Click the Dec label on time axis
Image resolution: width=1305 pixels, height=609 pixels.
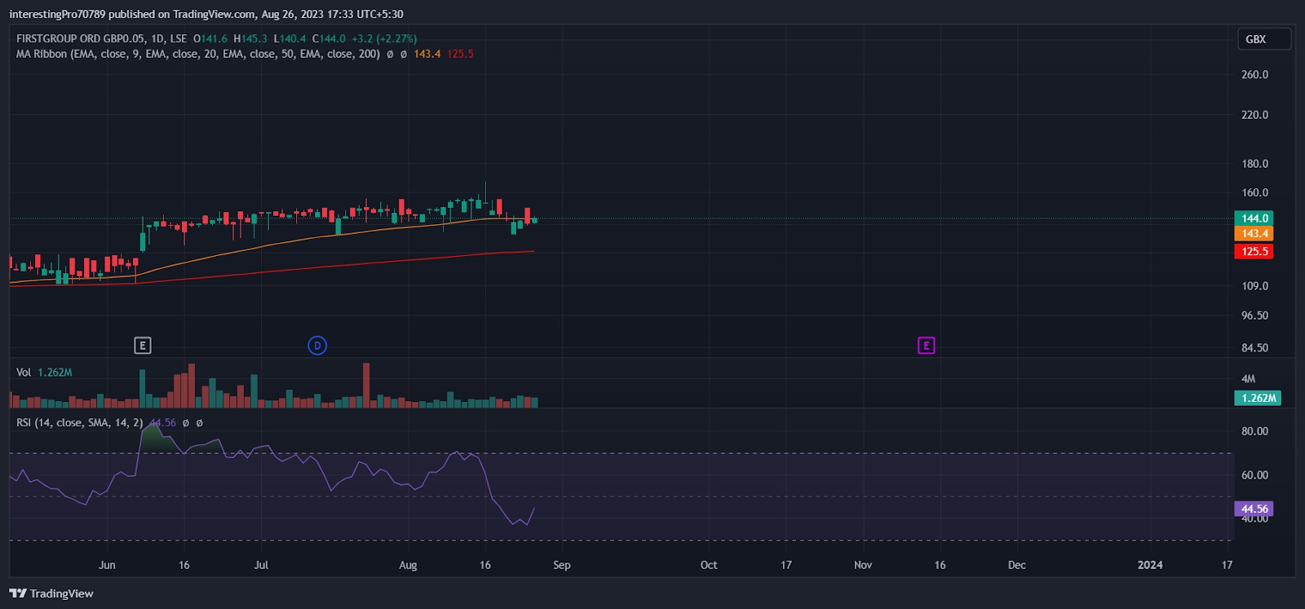click(x=1017, y=565)
